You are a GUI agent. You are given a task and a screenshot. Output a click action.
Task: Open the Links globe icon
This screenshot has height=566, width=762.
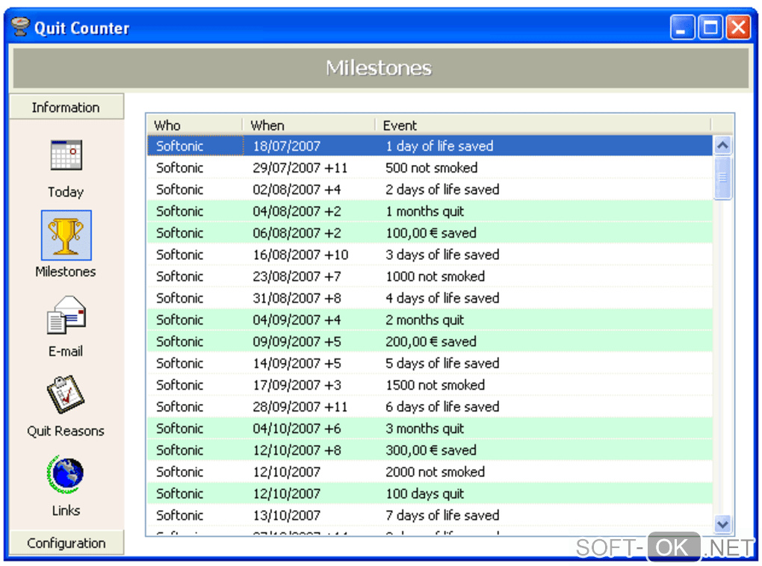coord(66,474)
